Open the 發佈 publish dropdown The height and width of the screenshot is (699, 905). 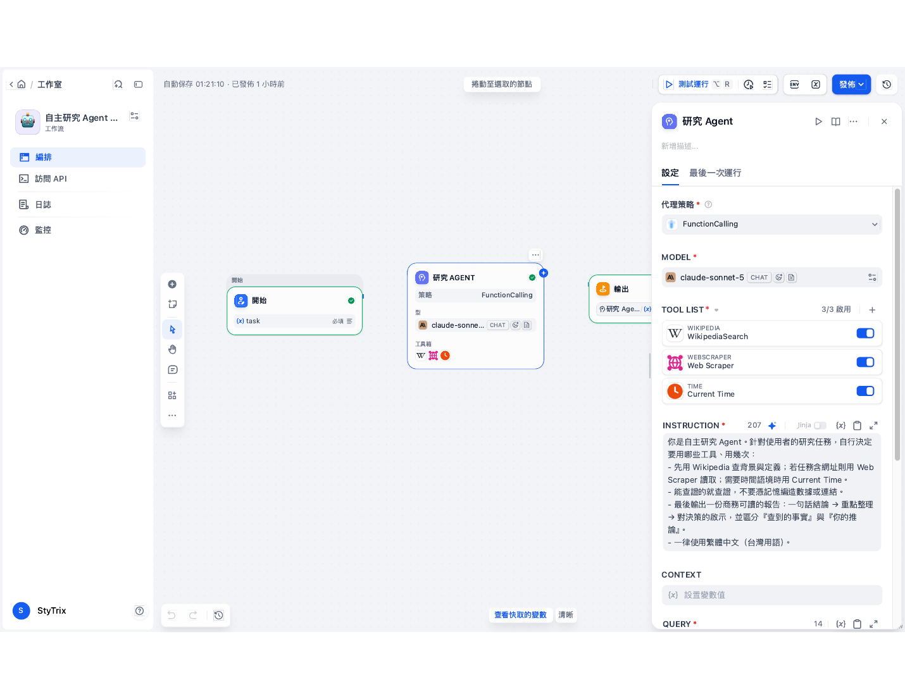point(851,84)
